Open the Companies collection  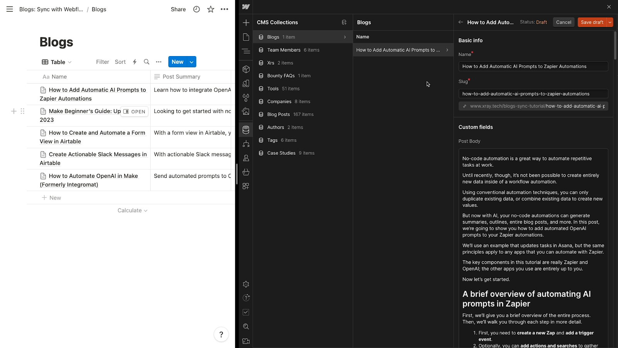click(302, 101)
